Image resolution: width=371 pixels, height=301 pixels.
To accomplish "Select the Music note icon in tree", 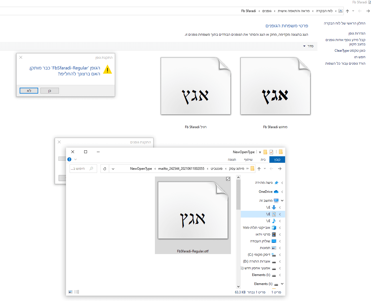I will tap(274, 221).
